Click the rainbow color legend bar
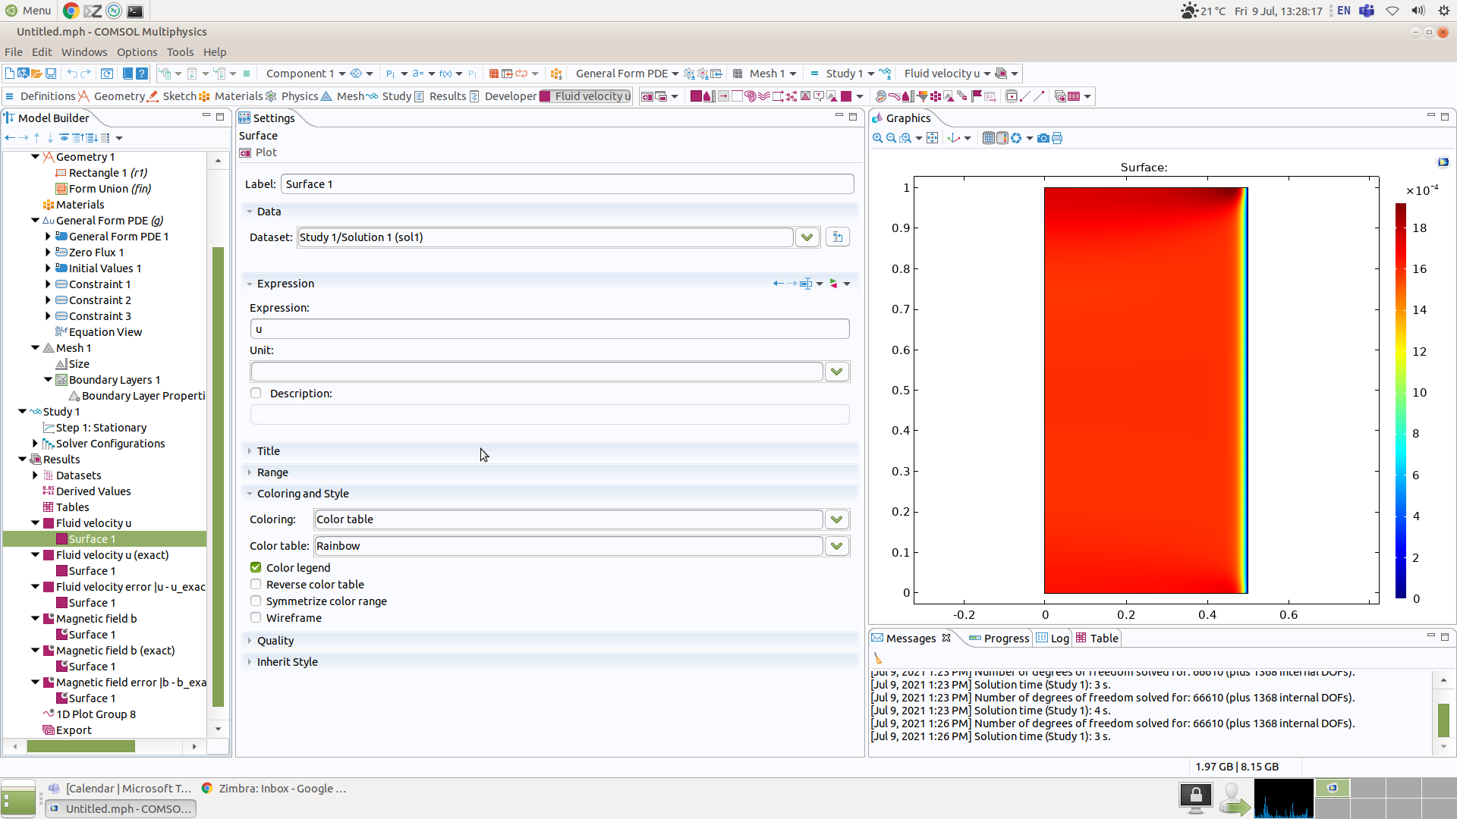This screenshot has width=1457, height=819. click(1400, 400)
